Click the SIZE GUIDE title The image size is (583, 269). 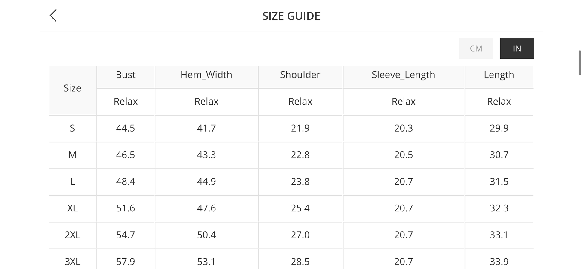coord(291,16)
